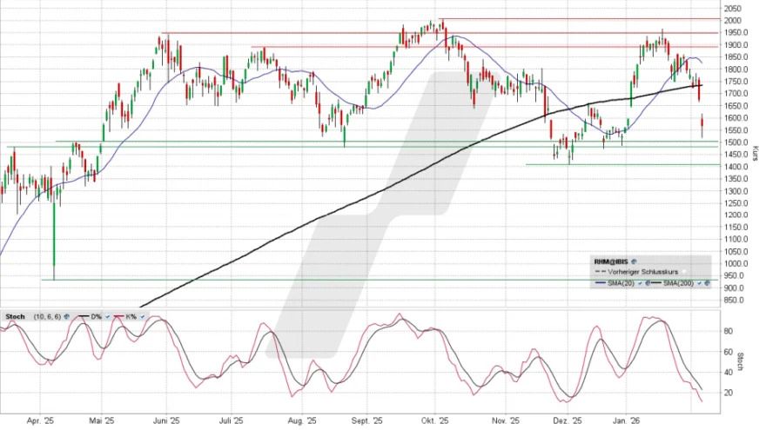Image resolution: width=766 pixels, height=430 pixels.
Task: Open the settings icon beside RHM@IBIS
Action: click(635, 260)
